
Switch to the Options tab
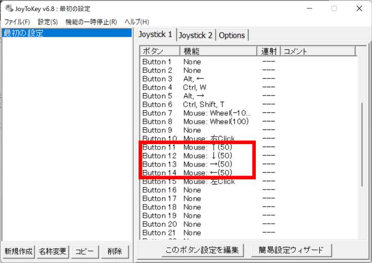coord(232,35)
